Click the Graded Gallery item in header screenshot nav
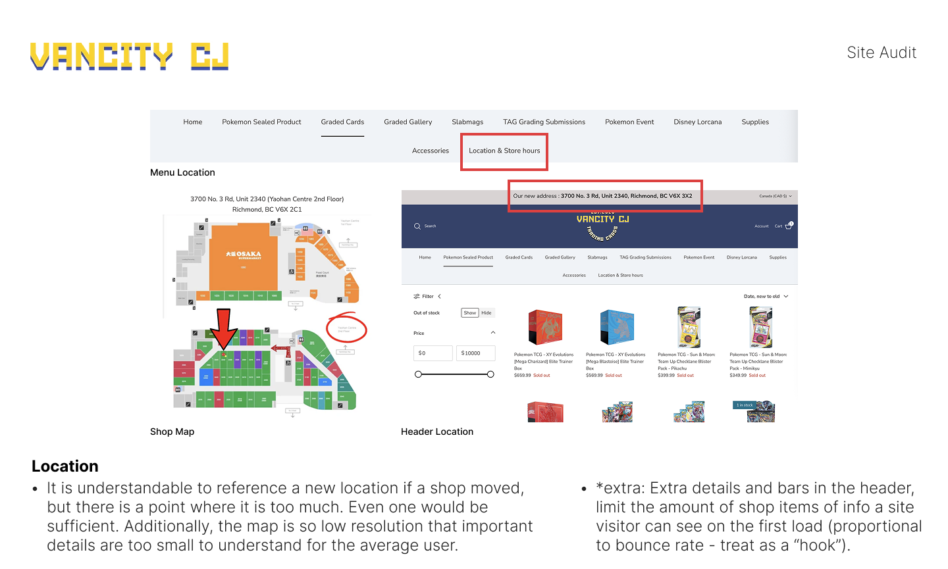 (560, 258)
